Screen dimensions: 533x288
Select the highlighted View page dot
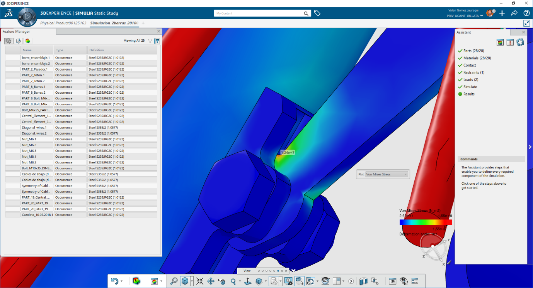tap(278, 271)
